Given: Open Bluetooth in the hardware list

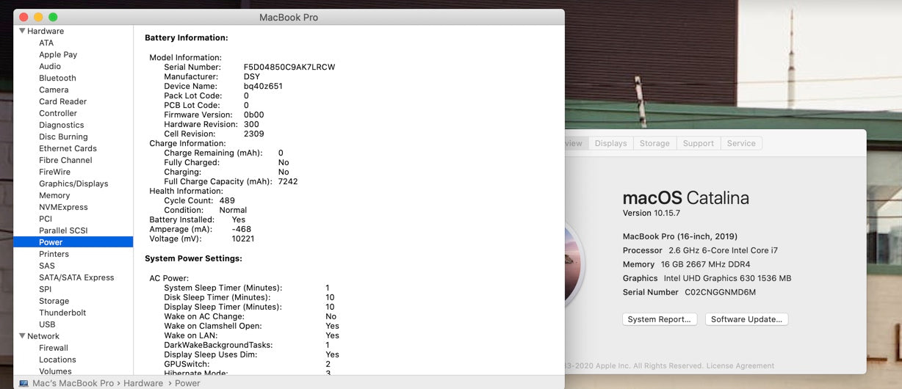Looking at the screenshot, I should point(57,78).
